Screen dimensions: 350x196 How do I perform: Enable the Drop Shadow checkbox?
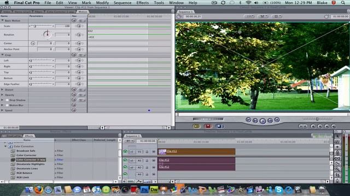[7, 100]
